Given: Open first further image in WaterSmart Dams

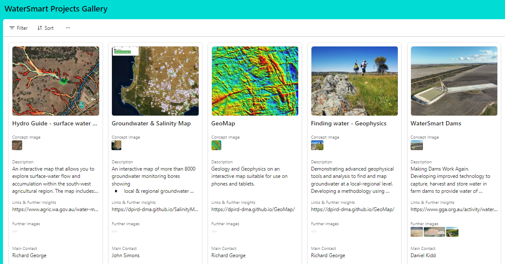Looking at the screenshot, I should (x=417, y=232).
